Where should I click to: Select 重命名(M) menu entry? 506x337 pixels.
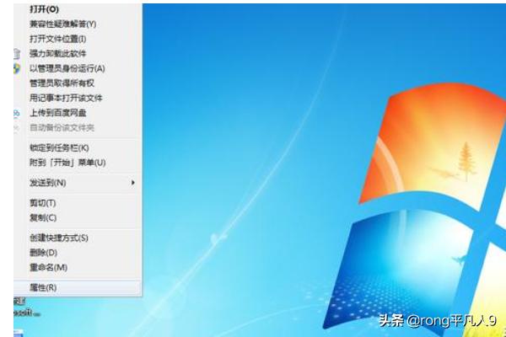48,267
